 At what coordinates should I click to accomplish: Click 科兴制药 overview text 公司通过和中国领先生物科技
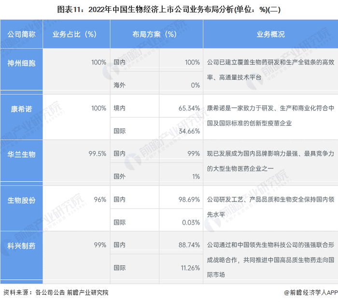click(270, 260)
